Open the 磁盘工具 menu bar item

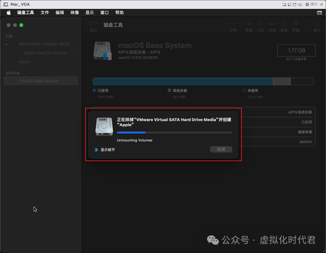click(25, 13)
